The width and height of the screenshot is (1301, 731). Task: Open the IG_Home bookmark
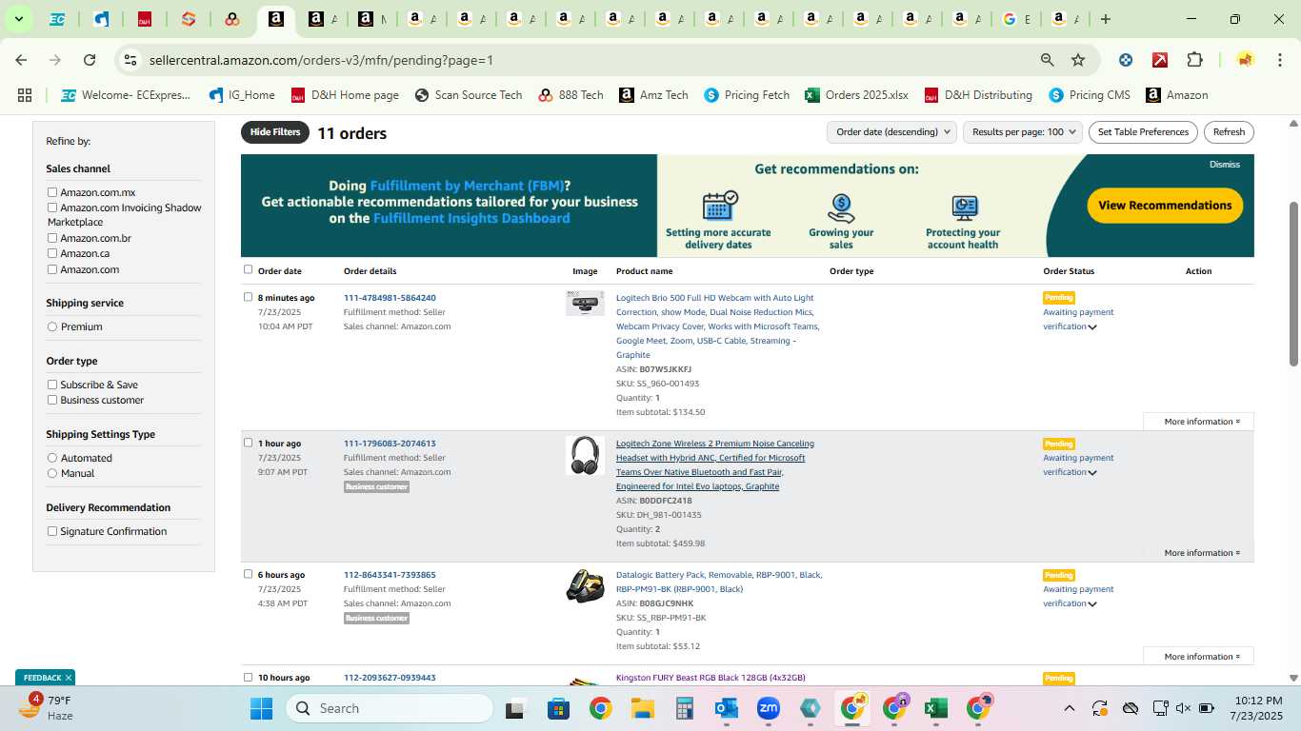click(x=241, y=95)
